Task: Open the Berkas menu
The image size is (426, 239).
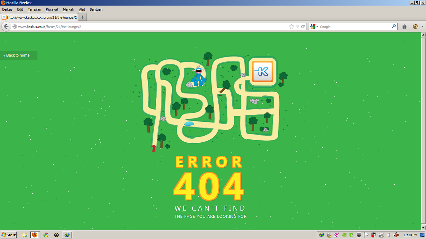Action: pos(7,9)
